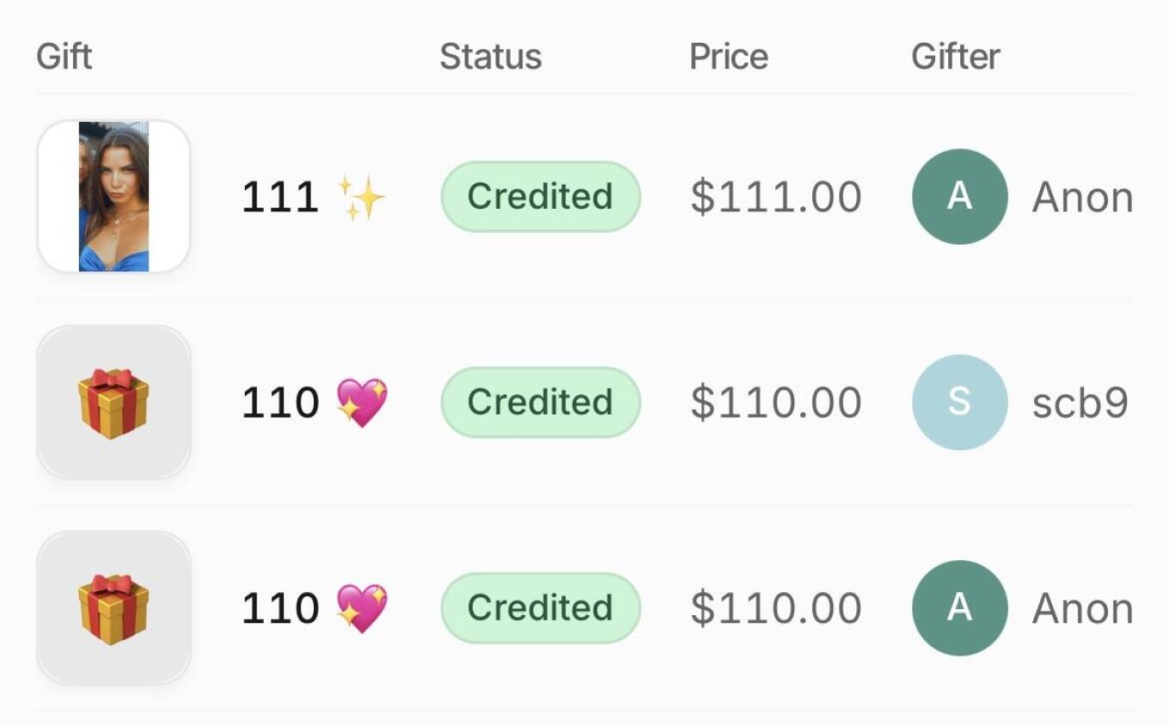Click the light blue S avatar
Viewport: 1169px width, 726px height.
pos(959,402)
